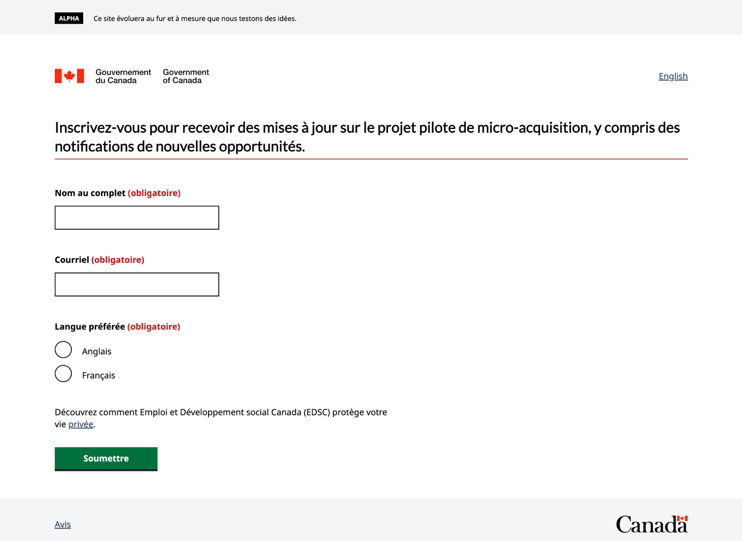The width and height of the screenshot is (742, 541).
Task: Select the Anglais radio button
Action: click(63, 349)
